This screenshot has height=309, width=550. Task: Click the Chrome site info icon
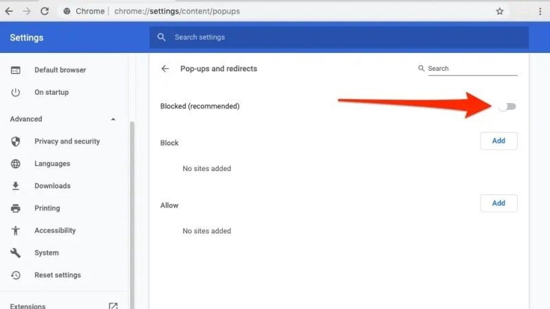67,11
